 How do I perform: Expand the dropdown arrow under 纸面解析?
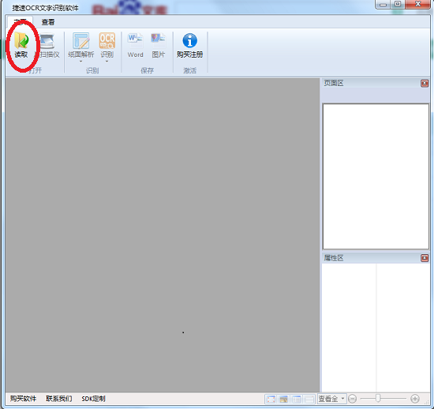tap(80, 62)
